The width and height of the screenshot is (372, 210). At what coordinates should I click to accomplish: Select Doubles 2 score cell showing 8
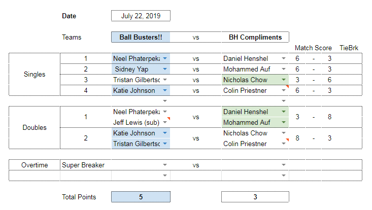297,138
